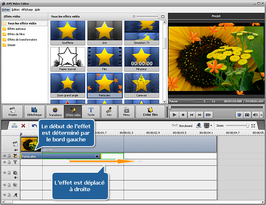The height and width of the screenshot is (205, 266).
Task: Hide the text overlay track
Action: point(5,162)
